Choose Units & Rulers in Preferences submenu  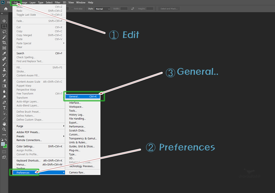[82, 143]
